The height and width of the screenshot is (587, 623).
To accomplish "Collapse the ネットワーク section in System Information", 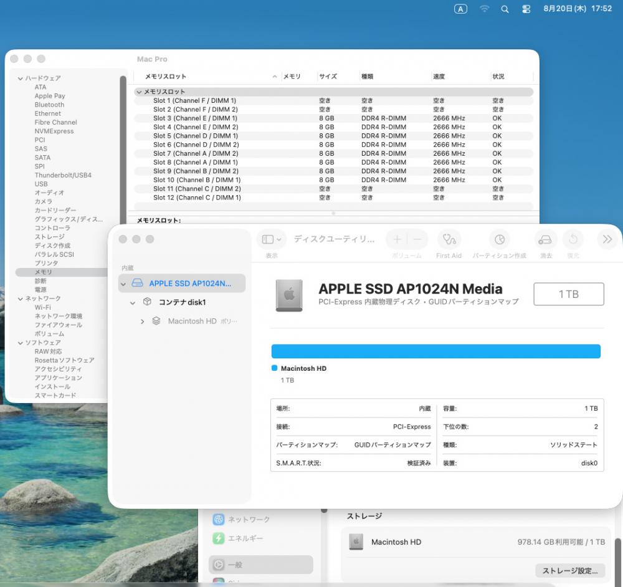I will pos(21,298).
